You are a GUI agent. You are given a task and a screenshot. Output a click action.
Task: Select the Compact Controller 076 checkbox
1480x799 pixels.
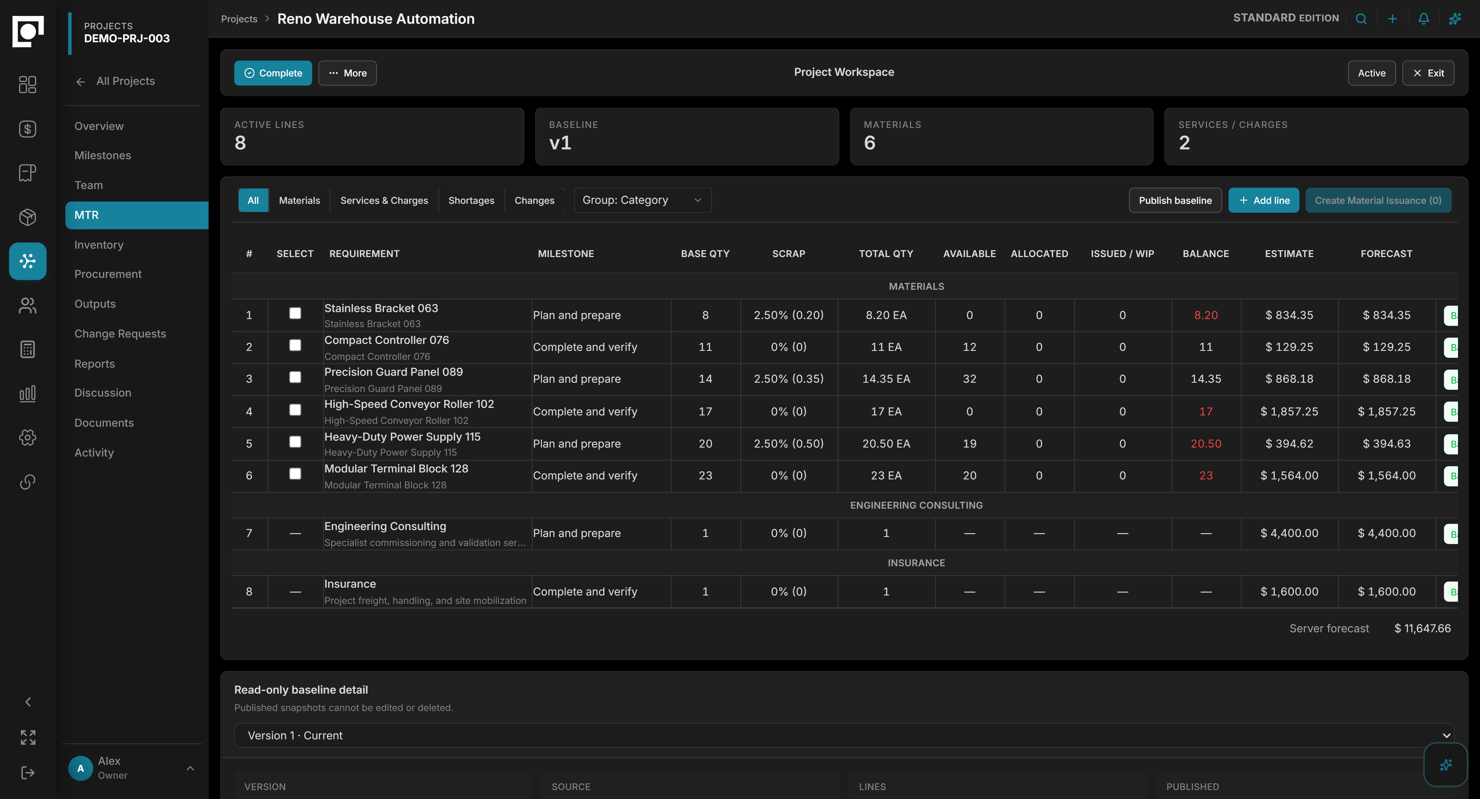coord(295,345)
